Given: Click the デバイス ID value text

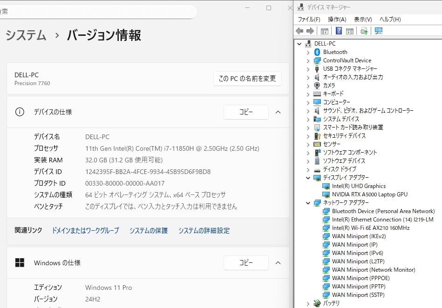Looking at the screenshot, I should coord(148,172).
